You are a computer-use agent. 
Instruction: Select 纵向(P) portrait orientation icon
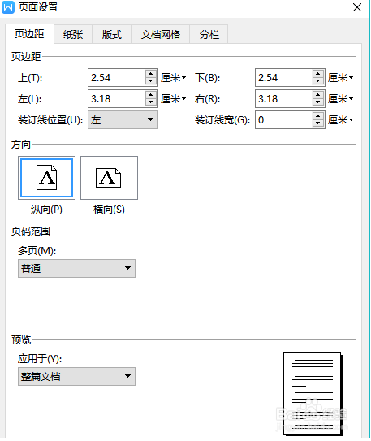click(x=46, y=178)
